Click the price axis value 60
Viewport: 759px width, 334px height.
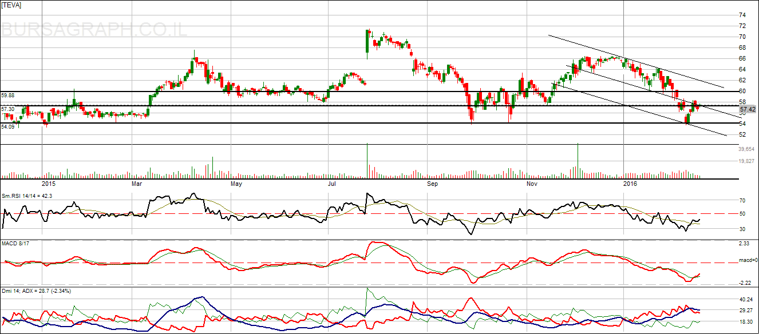click(742, 91)
